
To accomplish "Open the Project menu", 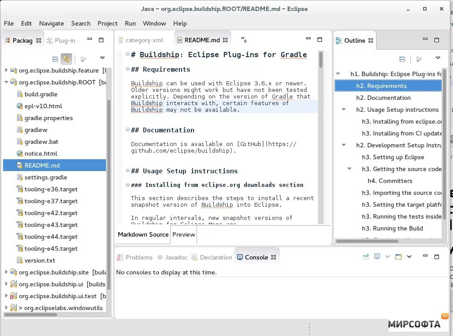I will point(107,23).
